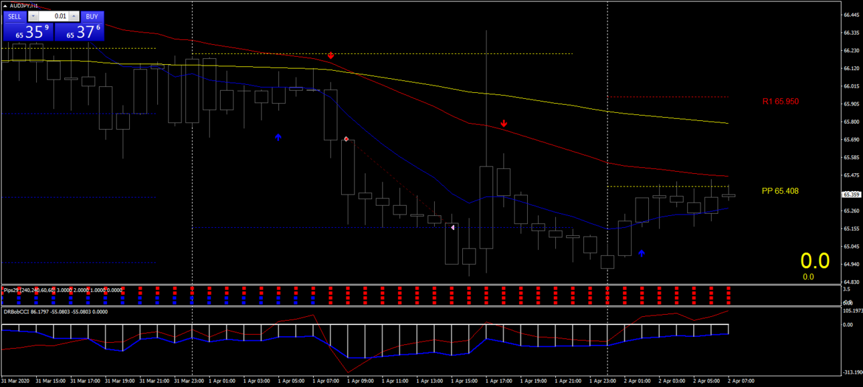
Task: Click the 31 Mar 23:00 time label
Action: tap(188, 381)
